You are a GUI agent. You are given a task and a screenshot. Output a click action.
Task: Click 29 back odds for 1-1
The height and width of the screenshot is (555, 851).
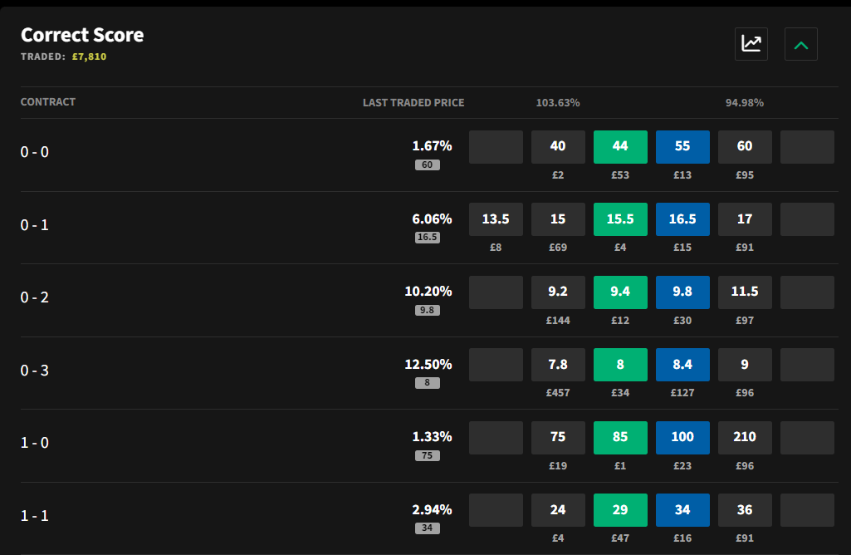click(620, 510)
